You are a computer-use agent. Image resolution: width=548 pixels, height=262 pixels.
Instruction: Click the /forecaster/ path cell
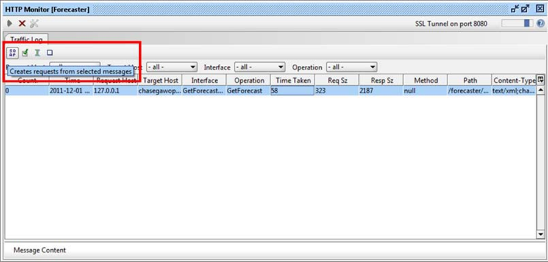(x=470, y=91)
